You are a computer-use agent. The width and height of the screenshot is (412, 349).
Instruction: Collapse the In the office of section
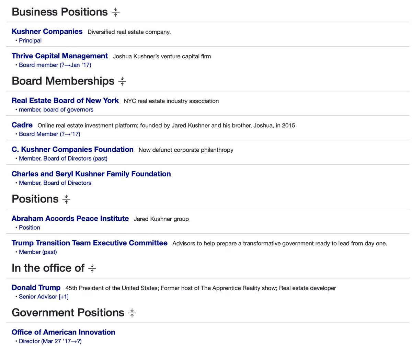92,268
